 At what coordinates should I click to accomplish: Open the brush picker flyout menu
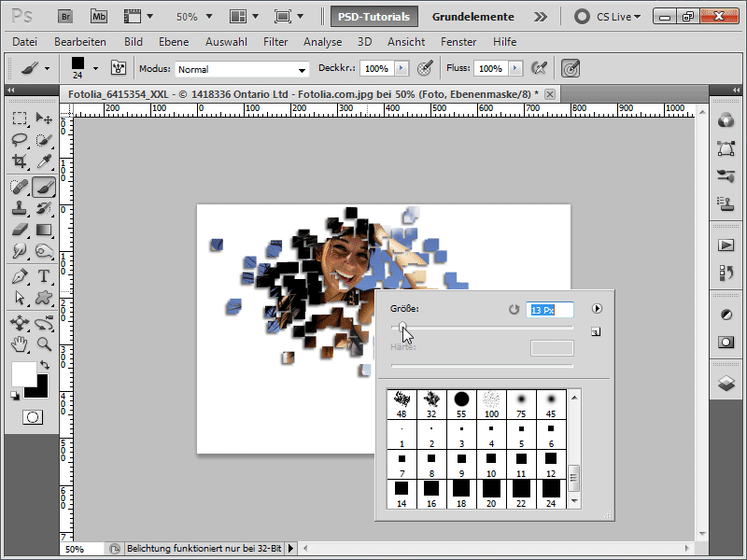(597, 309)
